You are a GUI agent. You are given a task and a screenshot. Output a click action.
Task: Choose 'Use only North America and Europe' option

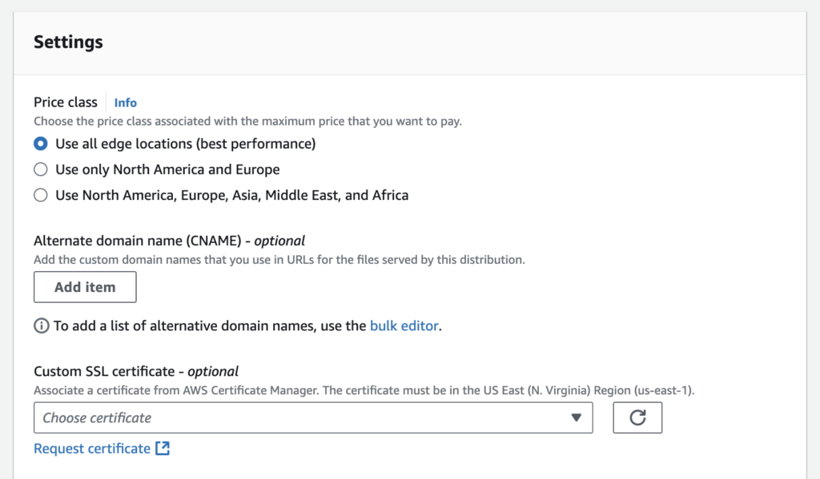pos(41,170)
